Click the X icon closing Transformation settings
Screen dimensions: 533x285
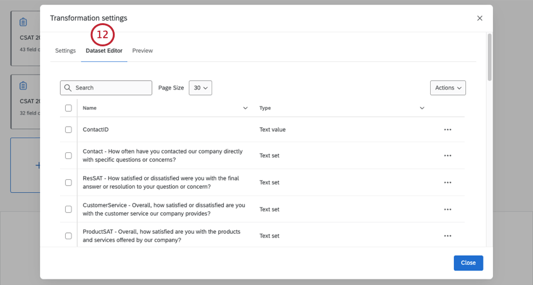[x=480, y=18]
